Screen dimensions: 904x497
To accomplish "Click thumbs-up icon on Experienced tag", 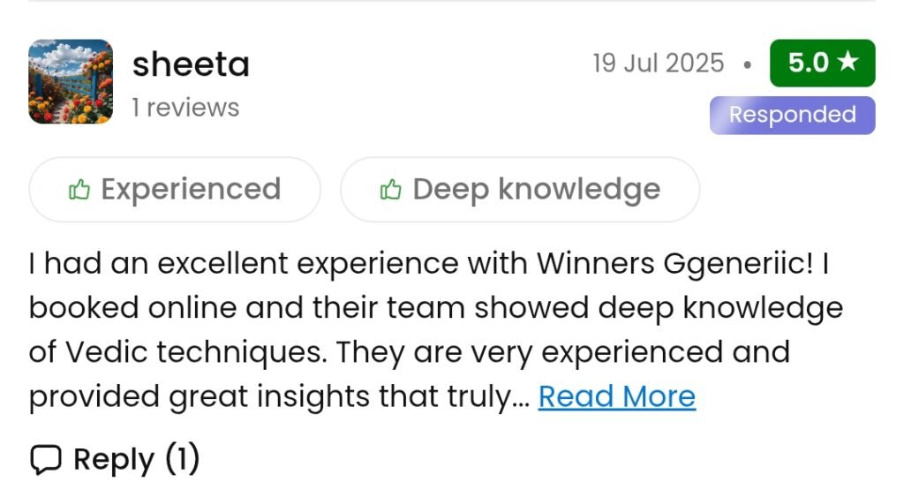I will tap(79, 190).
